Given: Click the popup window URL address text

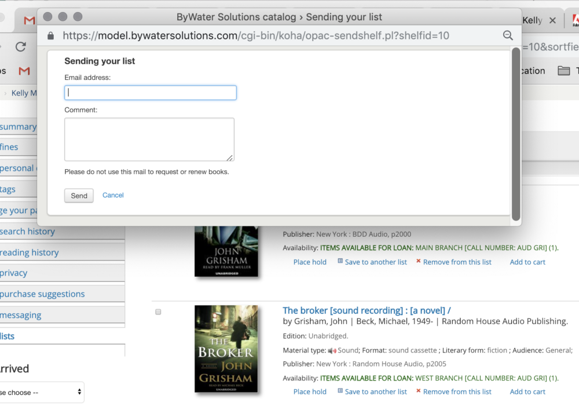Looking at the screenshot, I should [256, 36].
